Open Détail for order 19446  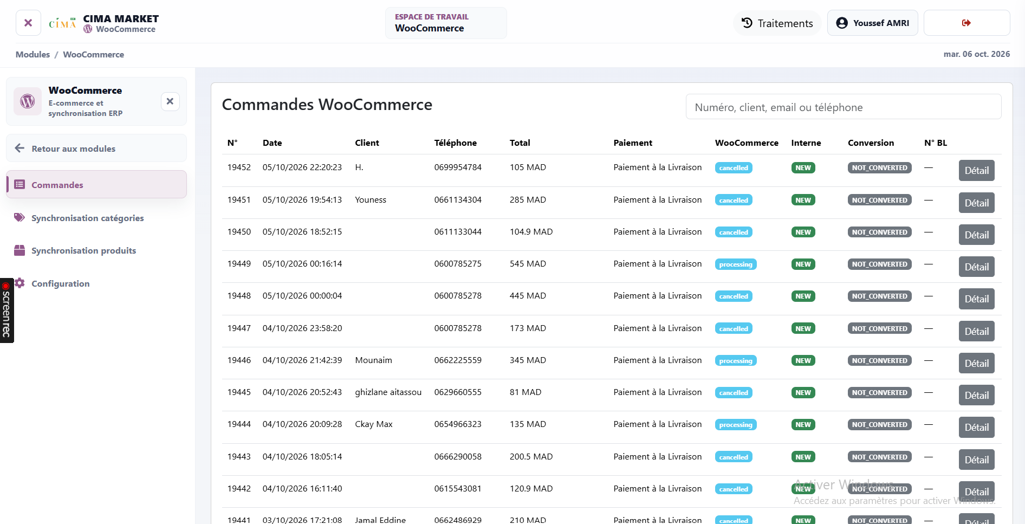(976, 363)
